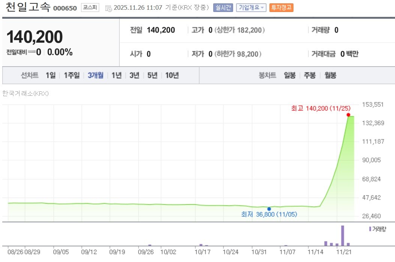
Task: Select the 10년 chart range
Action: click(172, 75)
